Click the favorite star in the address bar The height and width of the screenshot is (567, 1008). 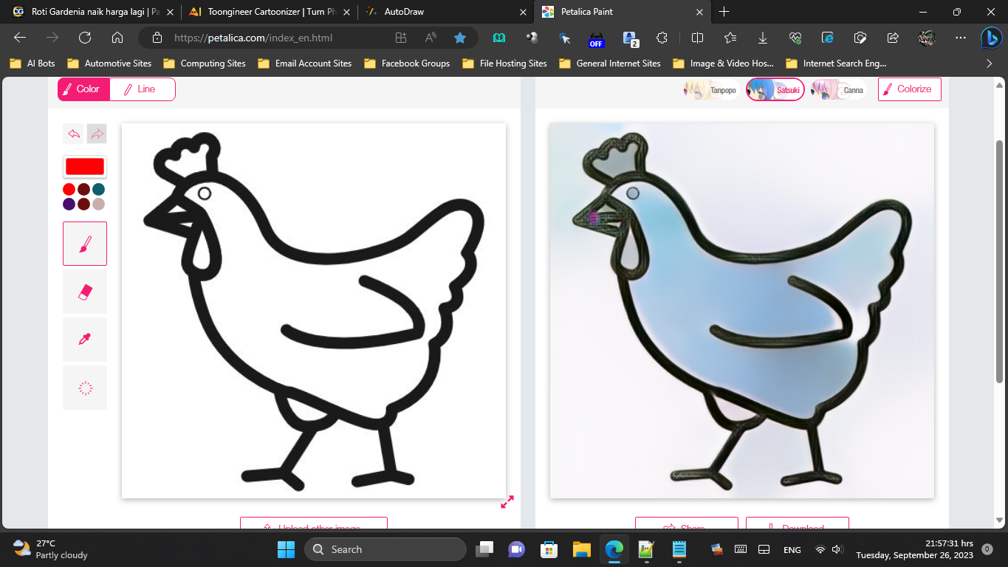(x=460, y=38)
